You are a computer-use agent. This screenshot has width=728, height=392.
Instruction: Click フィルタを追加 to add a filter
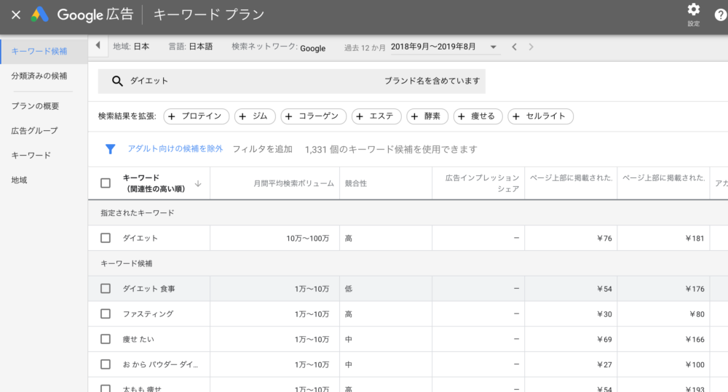(262, 149)
